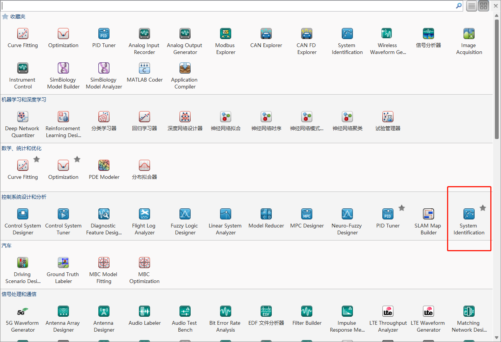This screenshot has height=342, width=501.
Task: Launch the MPC Designer app
Action: [307, 219]
